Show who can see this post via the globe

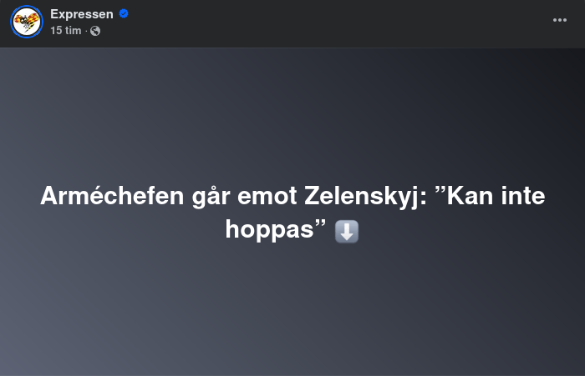pyautogui.click(x=95, y=31)
